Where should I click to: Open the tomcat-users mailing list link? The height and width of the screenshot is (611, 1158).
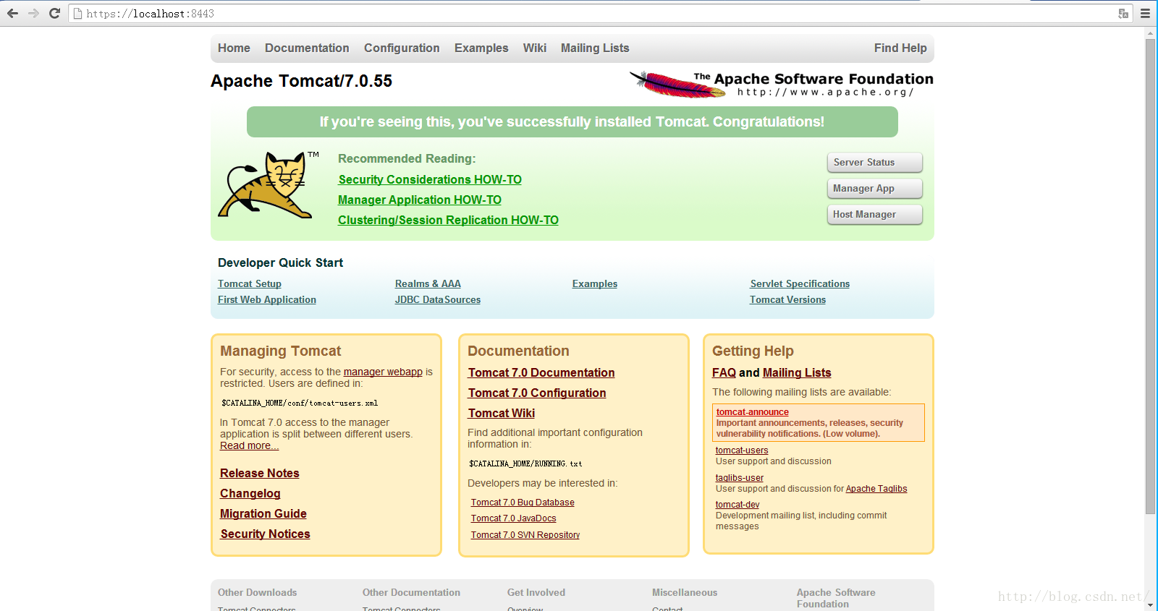tap(742, 450)
